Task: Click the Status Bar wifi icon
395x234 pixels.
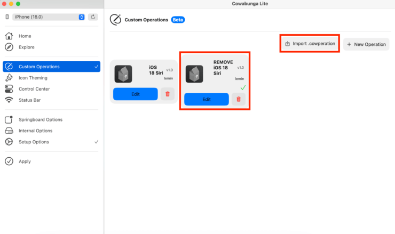Action: [x=9, y=100]
